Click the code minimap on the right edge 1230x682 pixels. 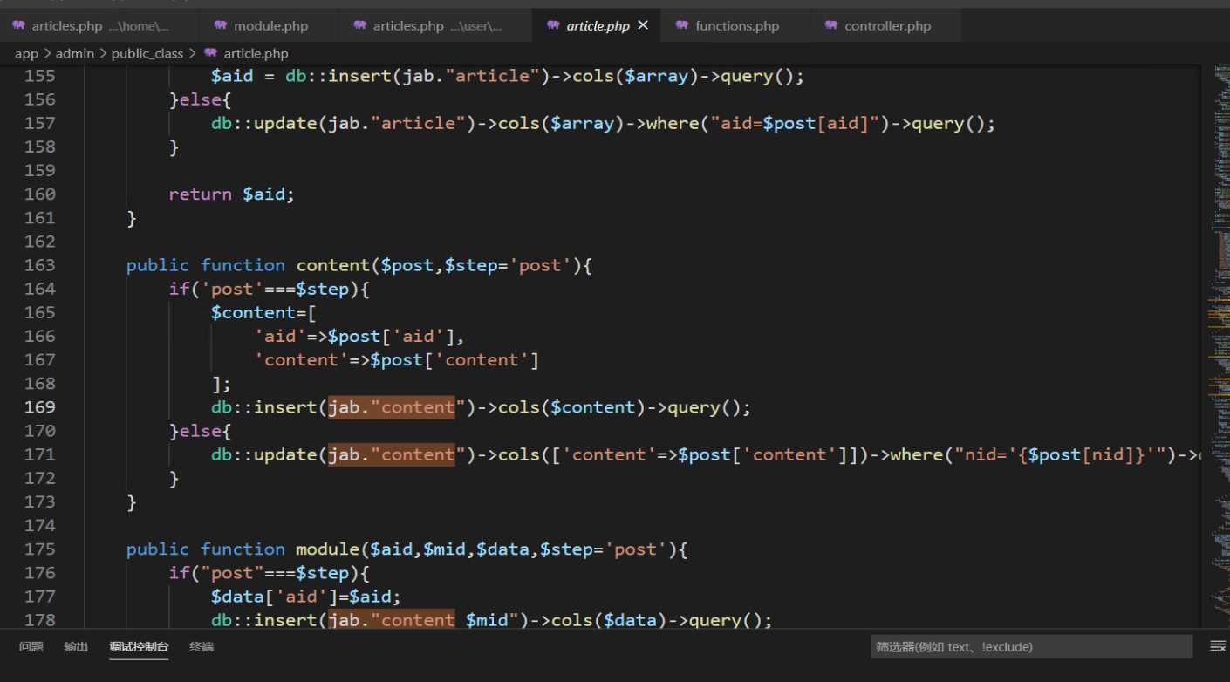coord(1218,344)
